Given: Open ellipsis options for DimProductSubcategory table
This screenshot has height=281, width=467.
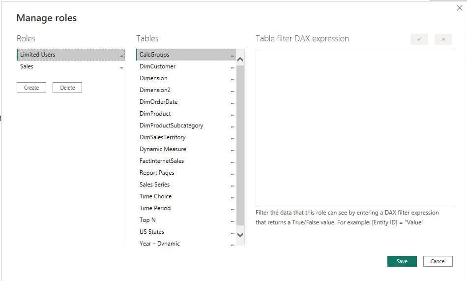Looking at the screenshot, I should pyautogui.click(x=233, y=126).
